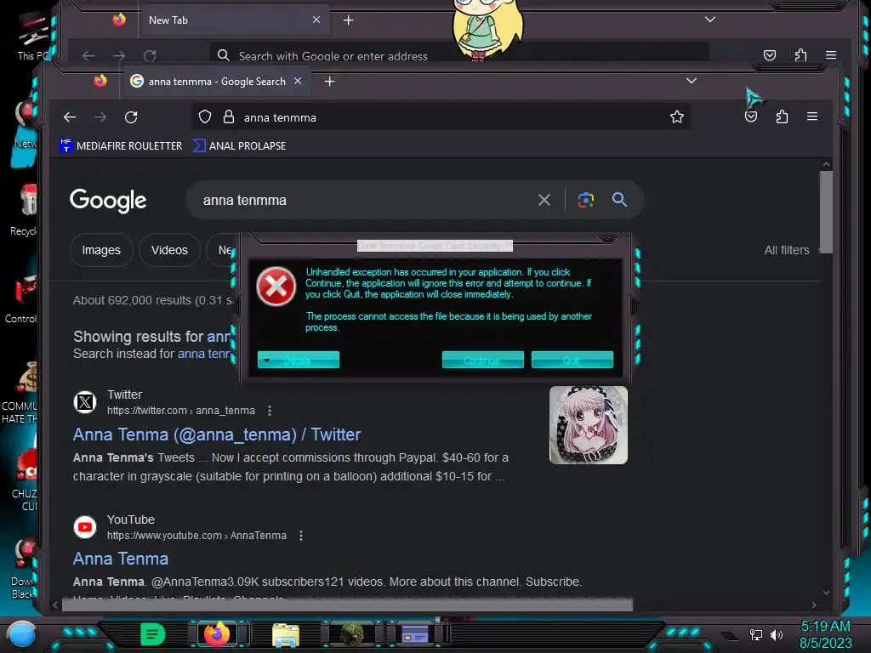The height and width of the screenshot is (653, 871).
Task: Search by image with Google Lens
Action: (585, 200)
